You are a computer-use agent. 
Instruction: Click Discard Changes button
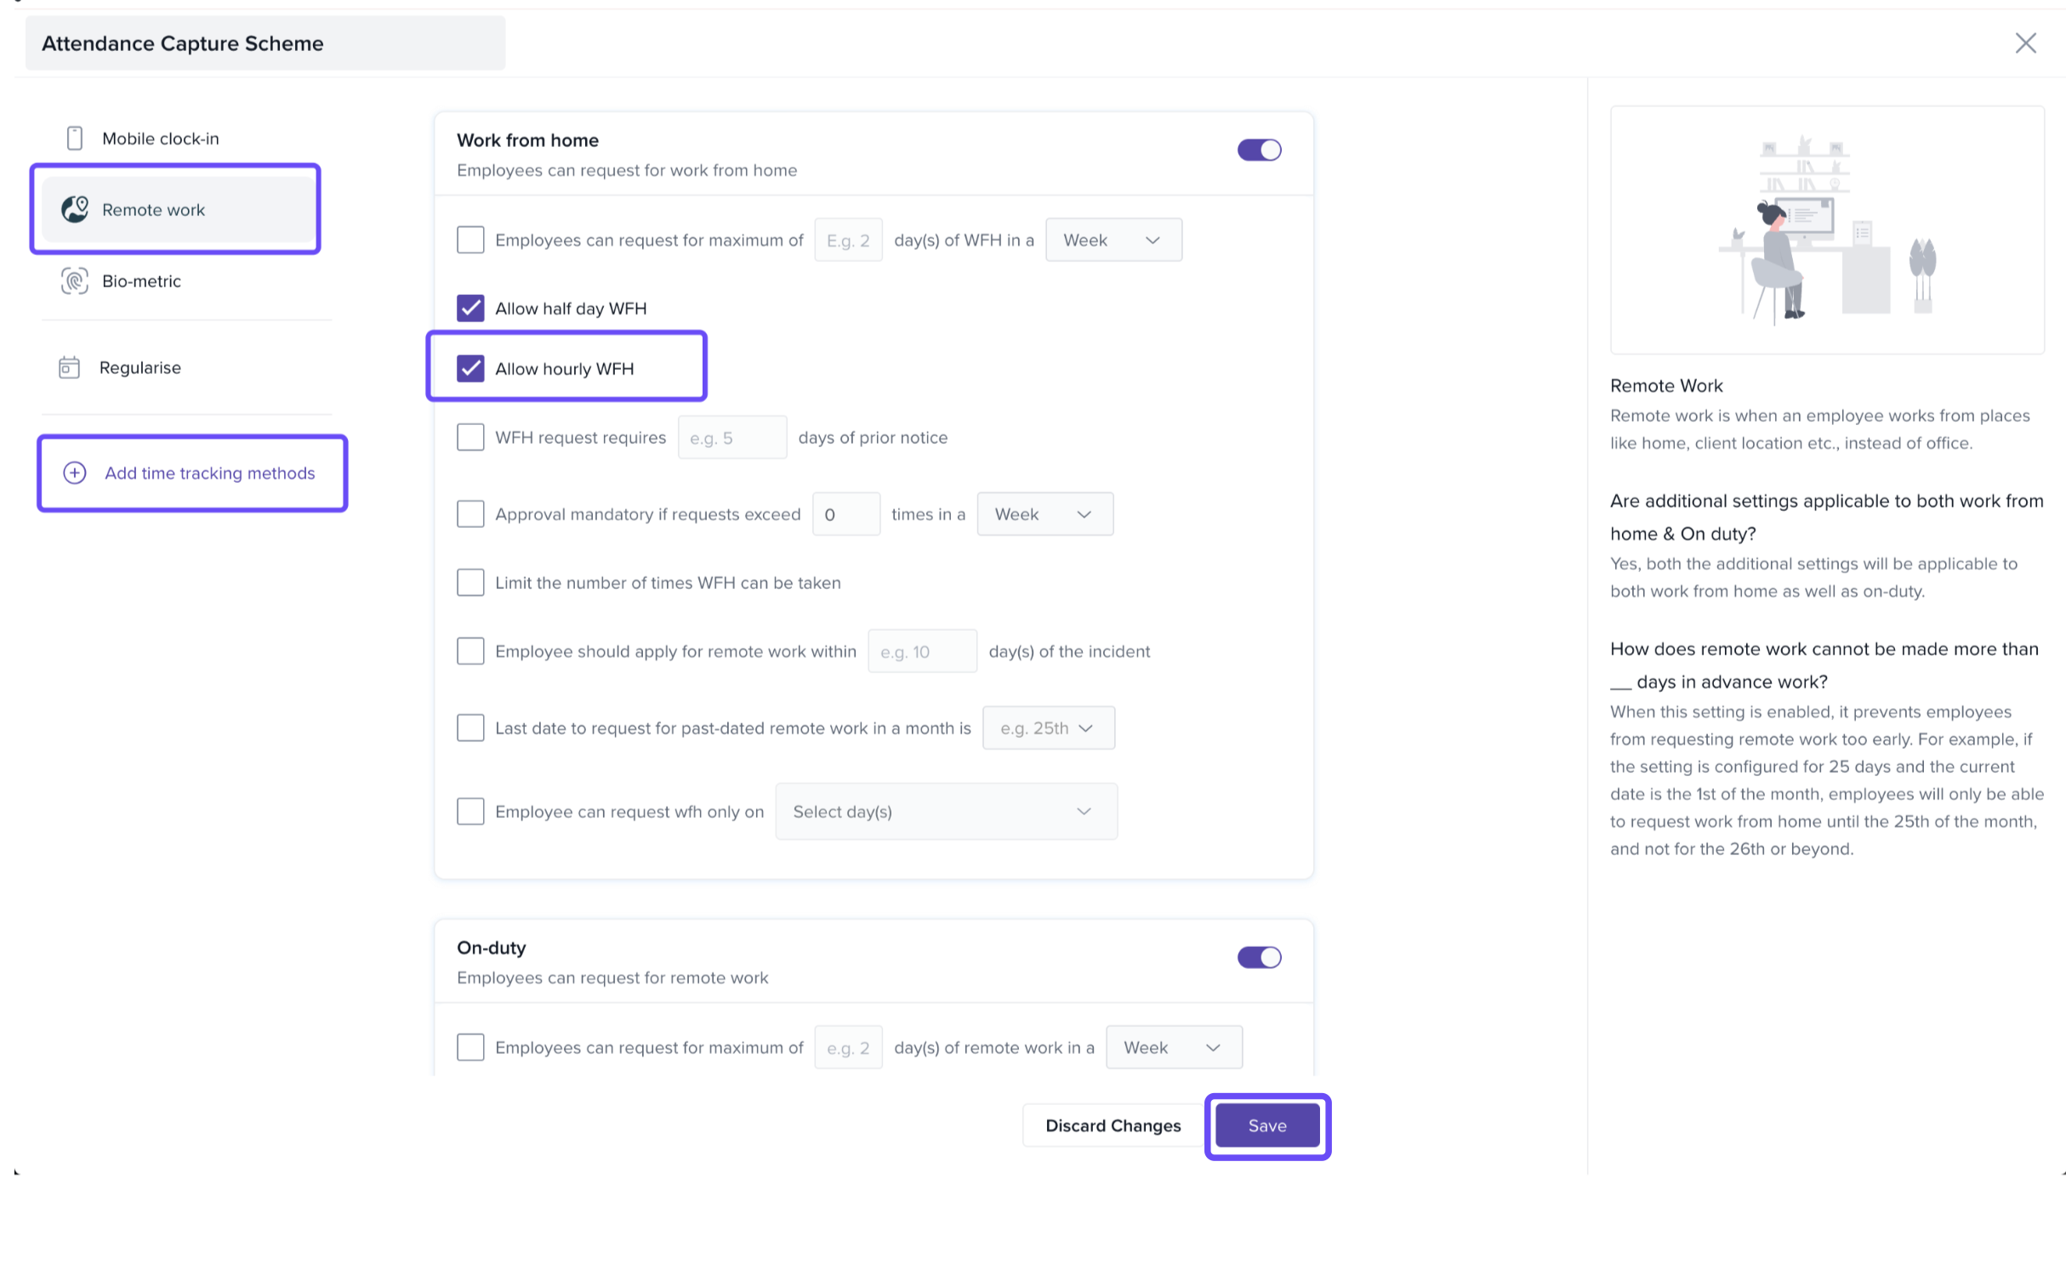(1113, 1125)
